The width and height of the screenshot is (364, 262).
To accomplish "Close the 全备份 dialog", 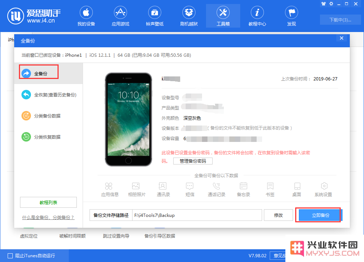I will pos(341,38).
